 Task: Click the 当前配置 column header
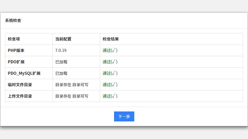63,39
